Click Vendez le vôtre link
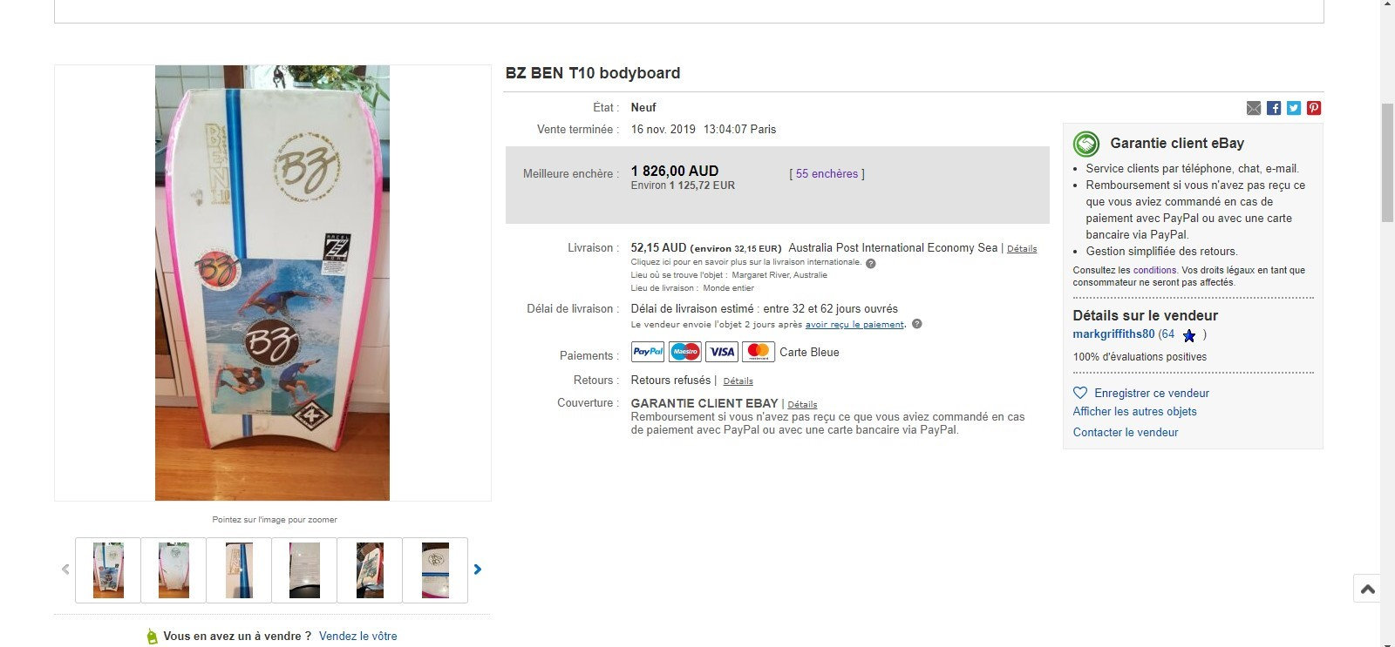Image resolution: width=1395 pixels, height=647 pixels. pos(357,637)
